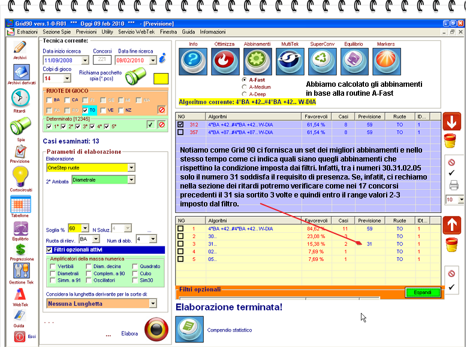Image resolution: width=467 pixels, height=347 pixels.
Task: Open the Utility menu
Action: [107, 32]
